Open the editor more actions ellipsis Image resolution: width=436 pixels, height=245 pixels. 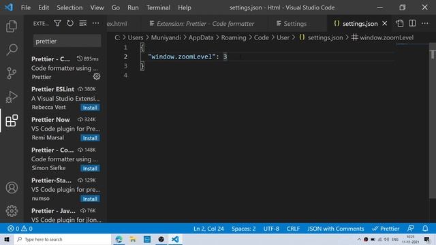425,23
